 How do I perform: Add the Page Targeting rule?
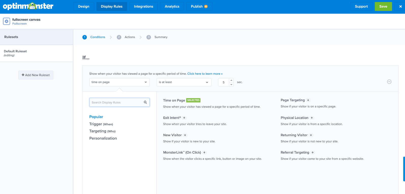[x=308, y=100]
